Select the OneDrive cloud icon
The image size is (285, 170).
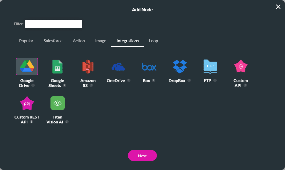[118, 66]
